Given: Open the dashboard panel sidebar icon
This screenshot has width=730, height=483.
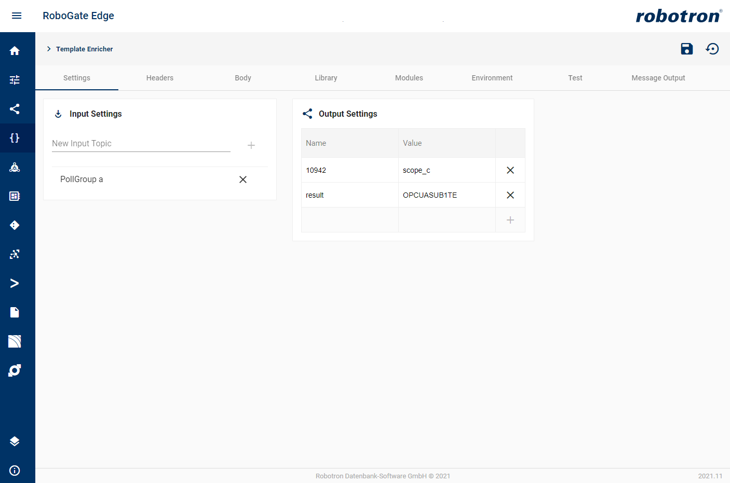Looking at the screenshot, I should point(15,196).
